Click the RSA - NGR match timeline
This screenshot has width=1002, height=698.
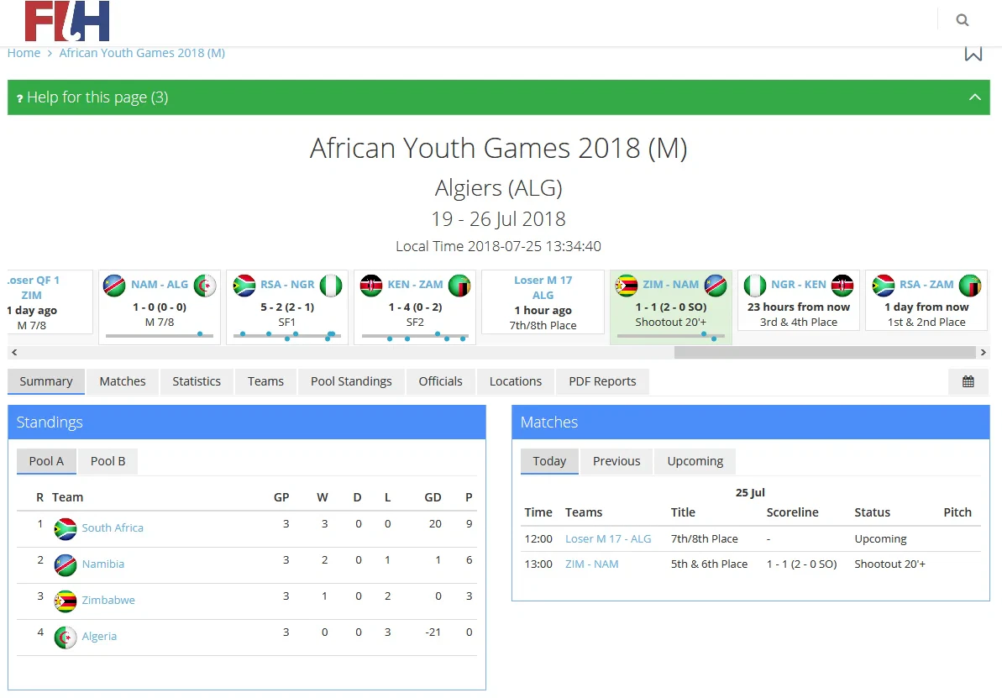(286, 336)
